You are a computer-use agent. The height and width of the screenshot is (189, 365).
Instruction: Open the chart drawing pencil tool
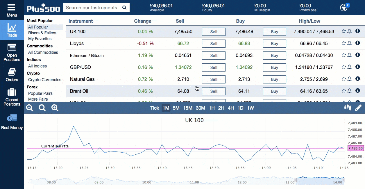[x=358, y=107]
